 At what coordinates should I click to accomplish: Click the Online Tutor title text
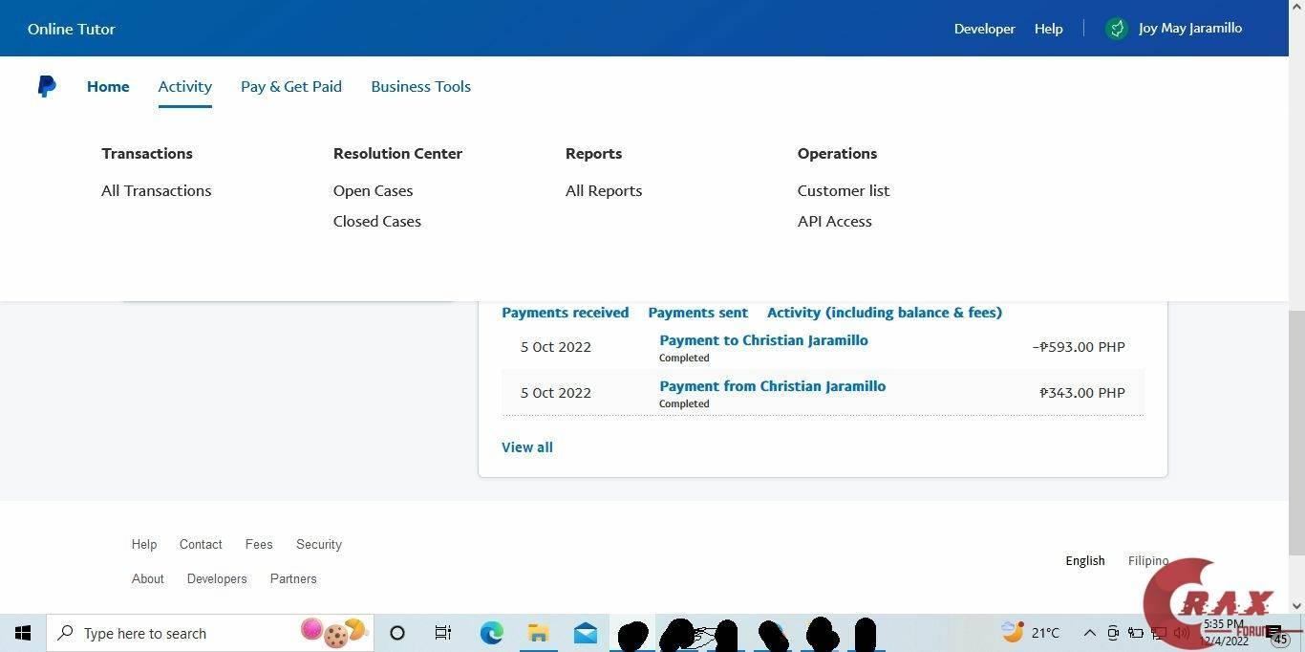(72, 29)
